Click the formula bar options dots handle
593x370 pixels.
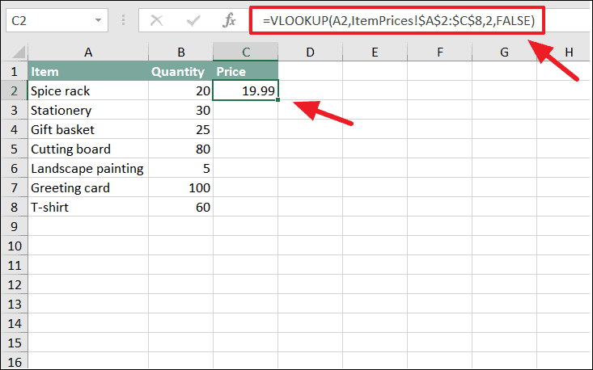[x=123, y=20]
